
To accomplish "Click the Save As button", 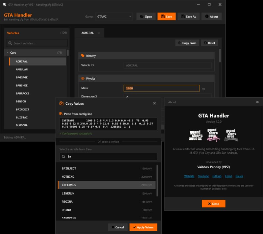I will pyautogui.click(x=188, y=16).
